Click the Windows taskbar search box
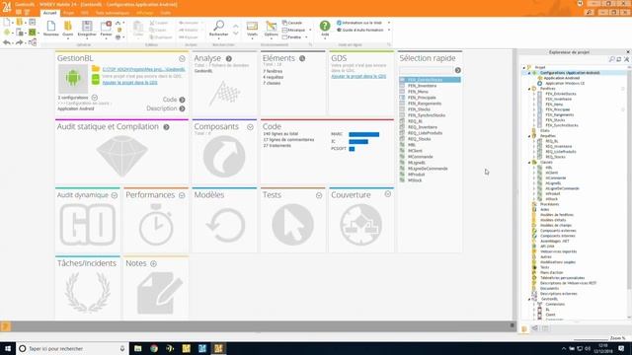The image size is (632, 355). (72, 348)
